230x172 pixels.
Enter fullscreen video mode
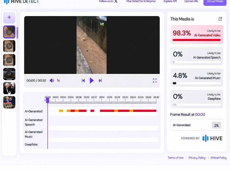pyautogui.click(x=155, y=81)
